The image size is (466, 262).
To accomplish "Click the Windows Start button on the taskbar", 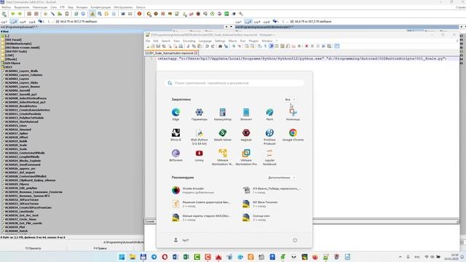I will pyautogui.click(x=122, y=257).
